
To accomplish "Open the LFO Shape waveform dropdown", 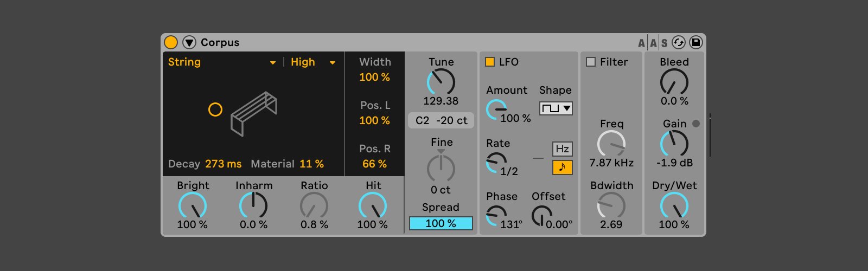I will tap(556, 108).
